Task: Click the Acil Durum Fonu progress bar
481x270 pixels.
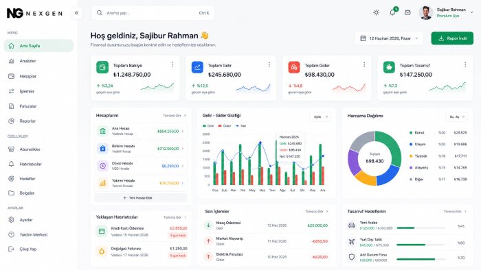Action: click(421, 259)
